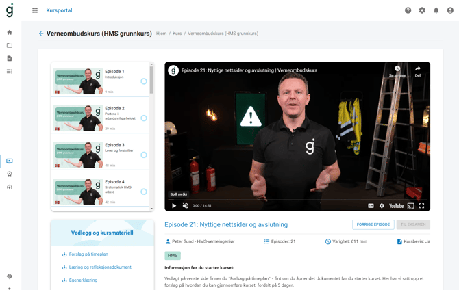Select the course screen icon in sidebar
459x290 pixels.
click(10, 161)
